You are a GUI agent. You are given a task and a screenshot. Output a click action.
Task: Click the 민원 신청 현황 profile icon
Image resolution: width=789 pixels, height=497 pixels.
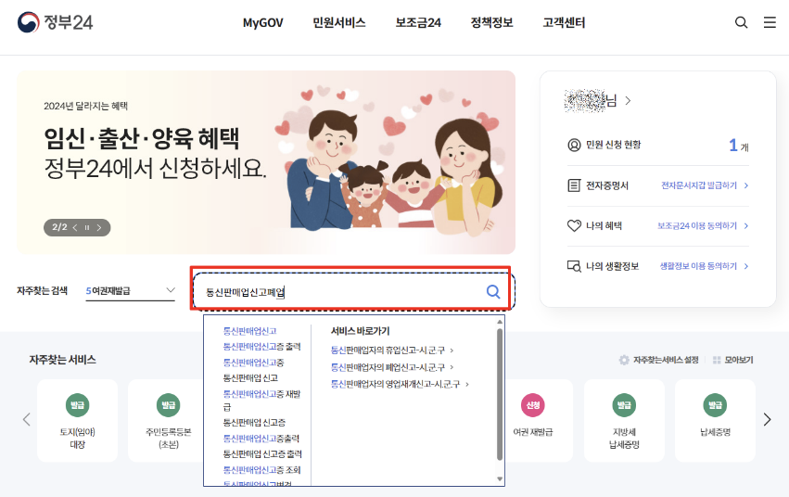coord(574,145)
